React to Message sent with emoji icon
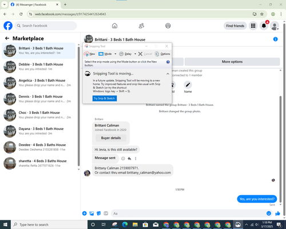 point(123,159)
